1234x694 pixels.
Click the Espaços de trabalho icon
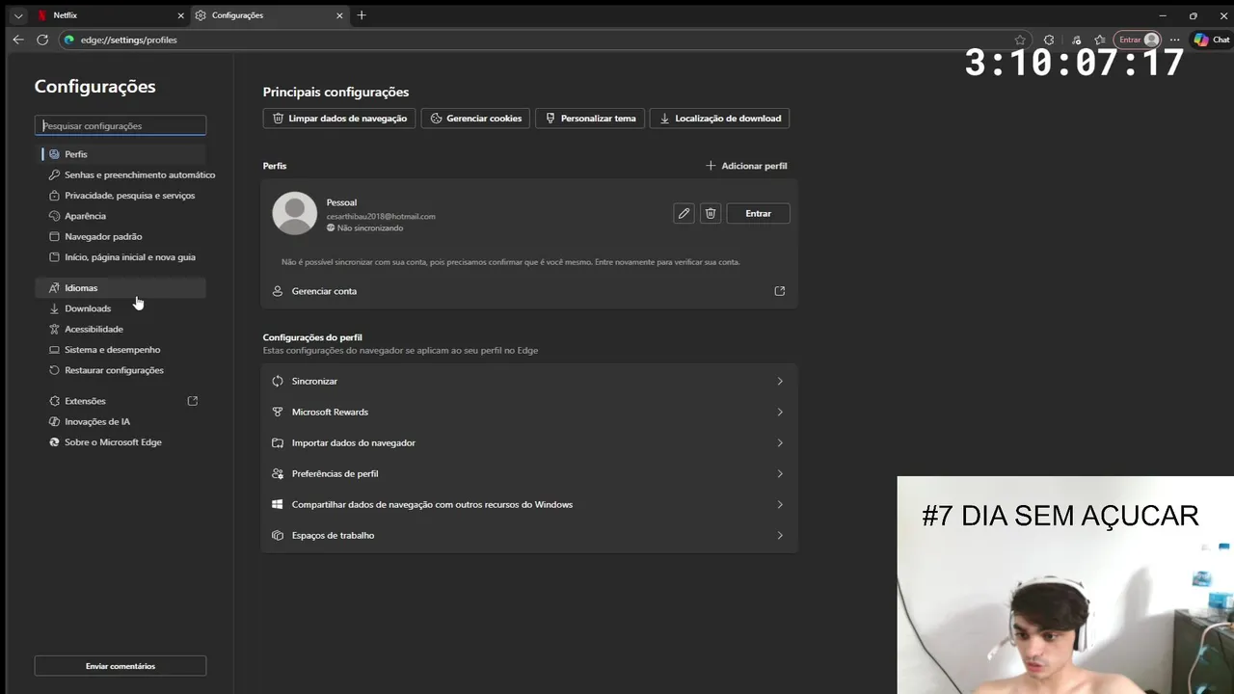278,536
